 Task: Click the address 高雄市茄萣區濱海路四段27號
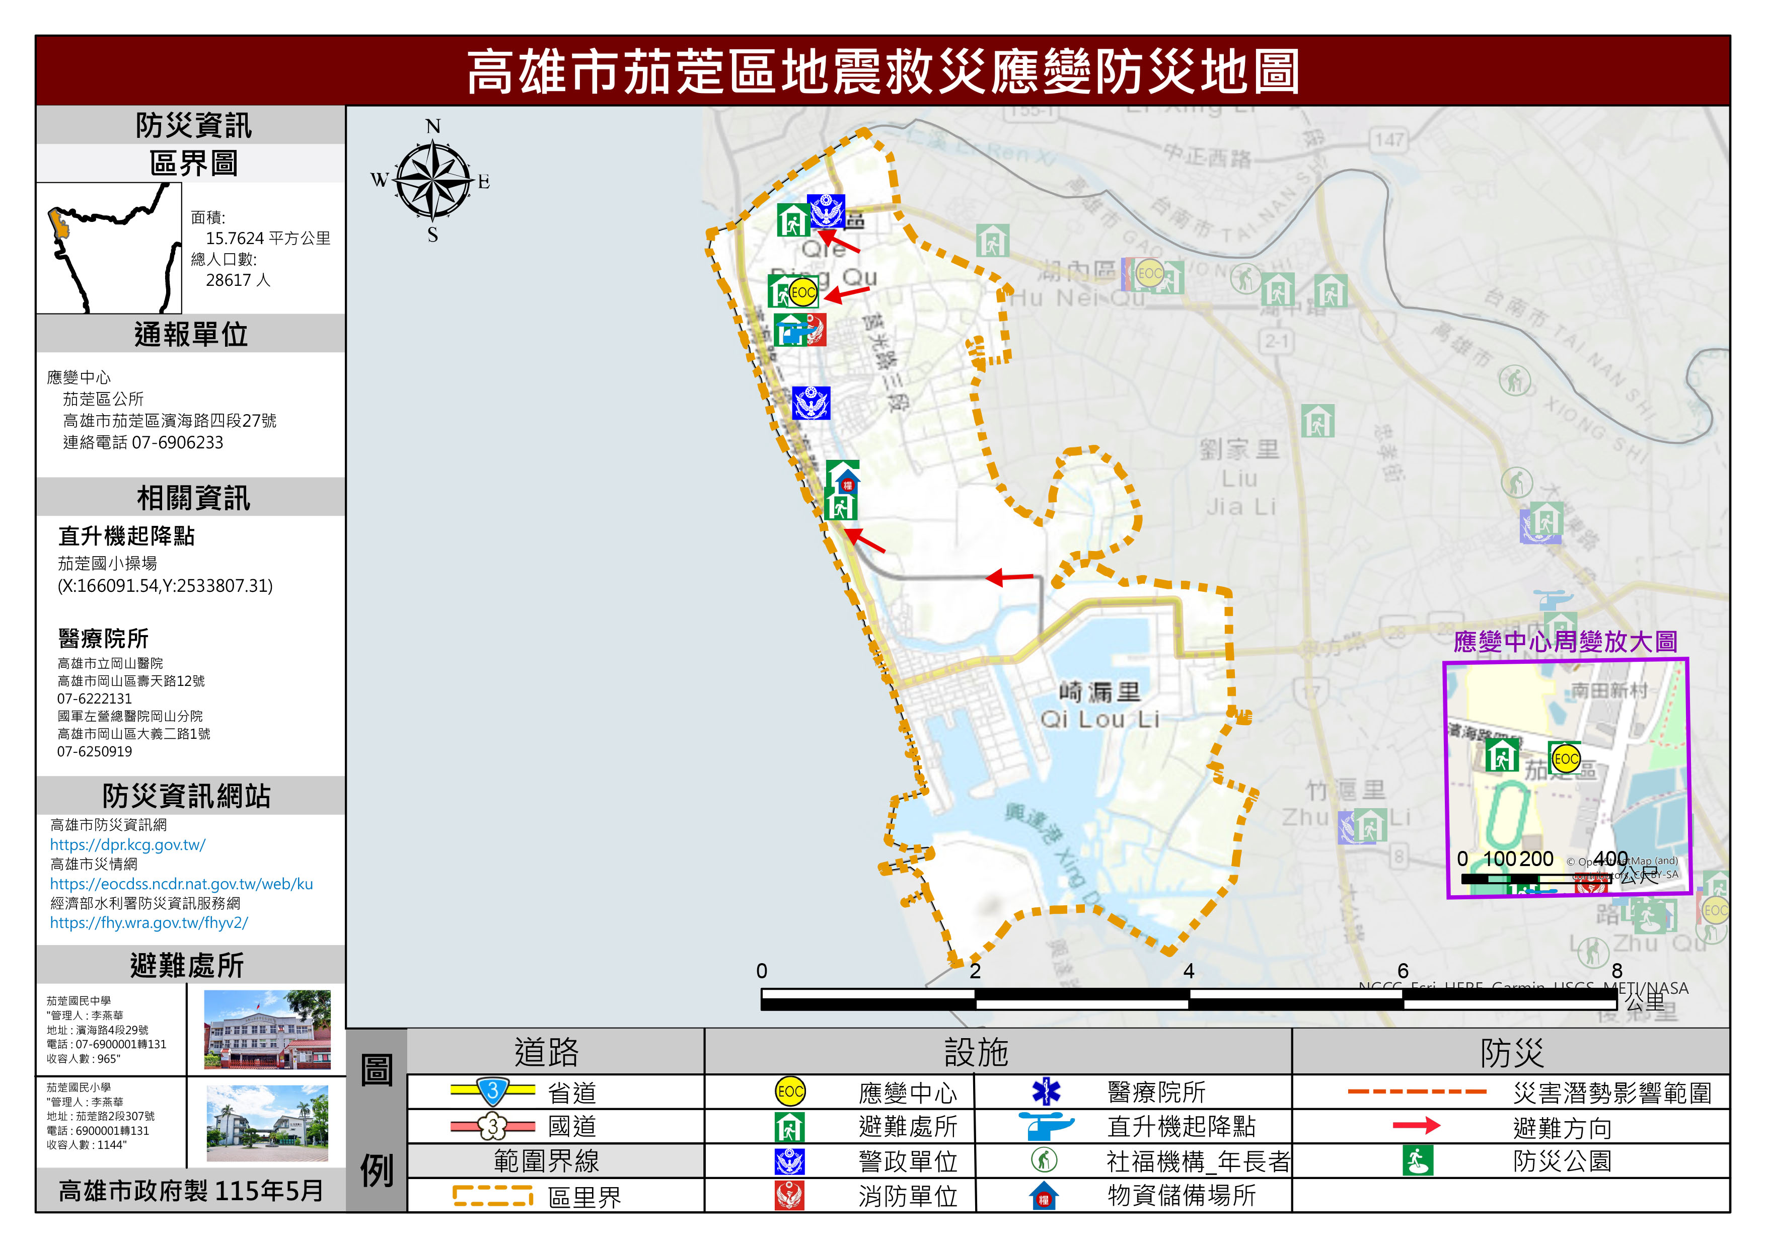(169, 421)
